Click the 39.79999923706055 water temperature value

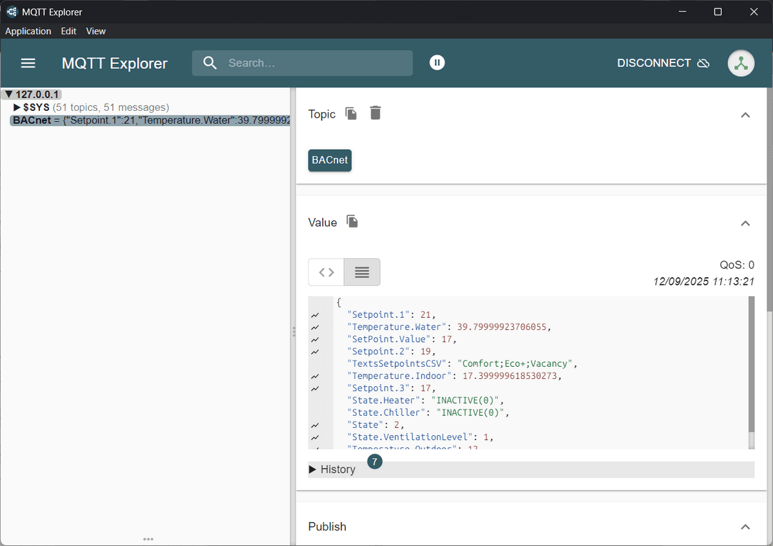click(x=502, y=327)
